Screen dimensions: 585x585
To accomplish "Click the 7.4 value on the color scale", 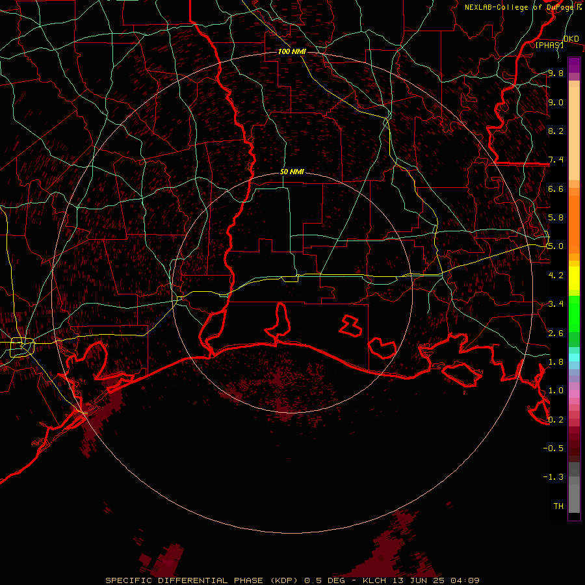I will point(556,160).
